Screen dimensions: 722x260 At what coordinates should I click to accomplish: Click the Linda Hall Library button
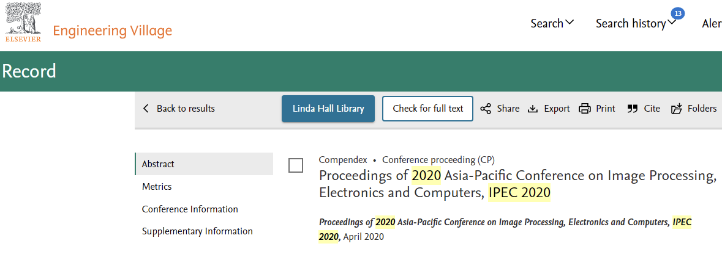click(328, 109)
